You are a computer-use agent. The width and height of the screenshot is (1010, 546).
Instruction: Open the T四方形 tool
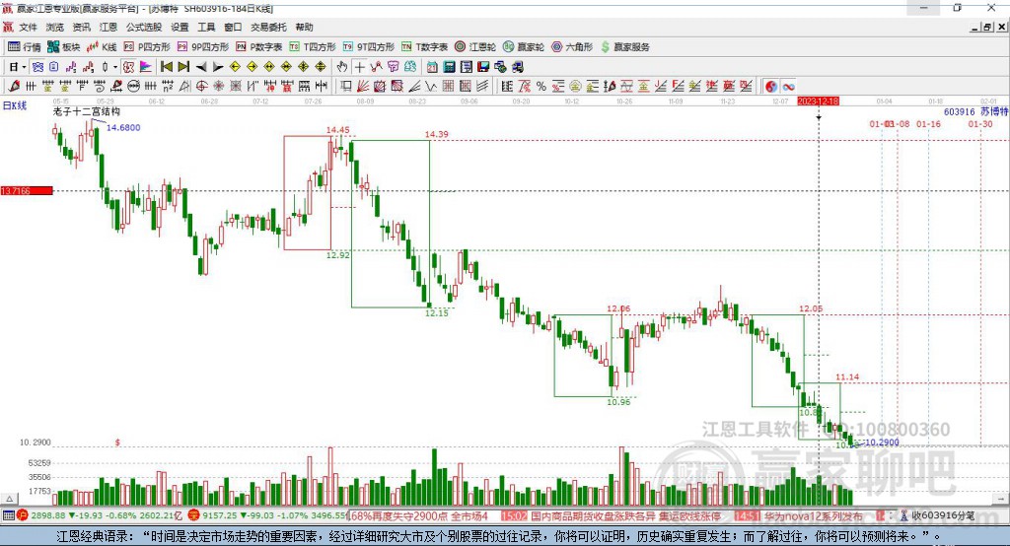click(313, 47)
